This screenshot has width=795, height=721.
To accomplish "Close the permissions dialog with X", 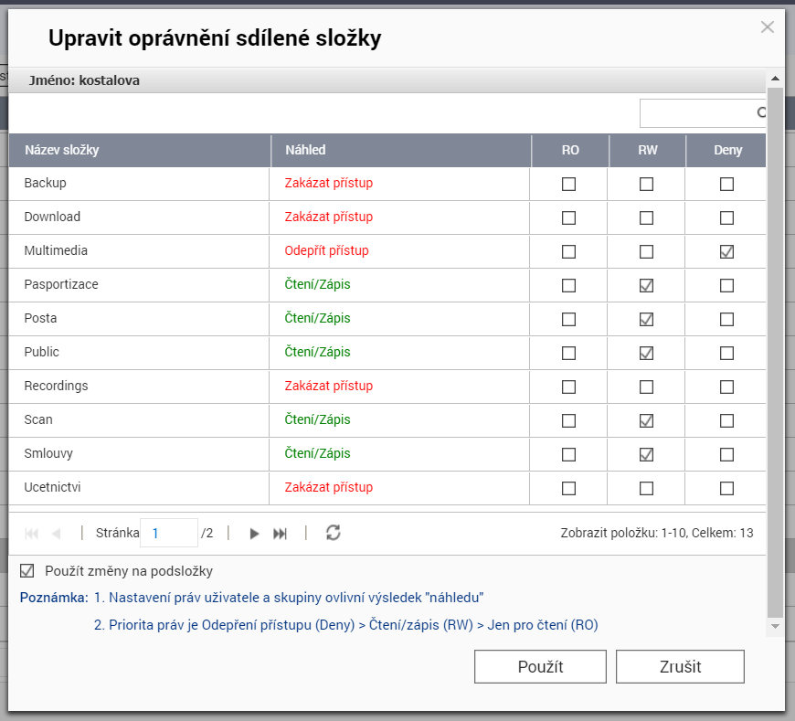I will (x=768, y=27).
